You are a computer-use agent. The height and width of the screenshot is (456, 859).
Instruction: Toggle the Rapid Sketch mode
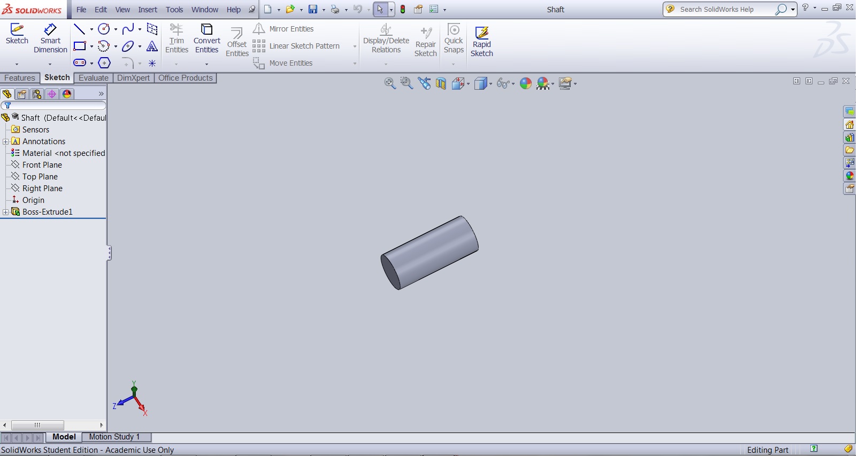tap(481, 41)
